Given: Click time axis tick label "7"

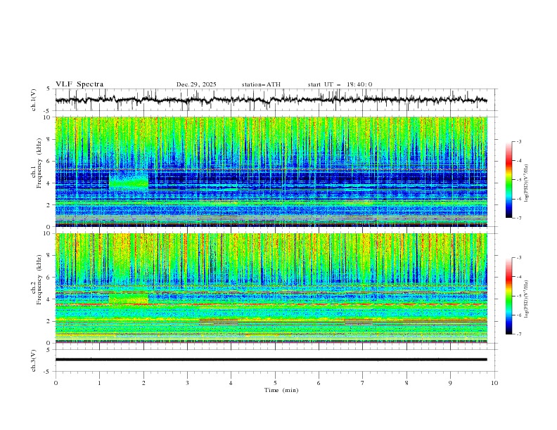Looking at the screenshot, I should [x=363, y=383].
